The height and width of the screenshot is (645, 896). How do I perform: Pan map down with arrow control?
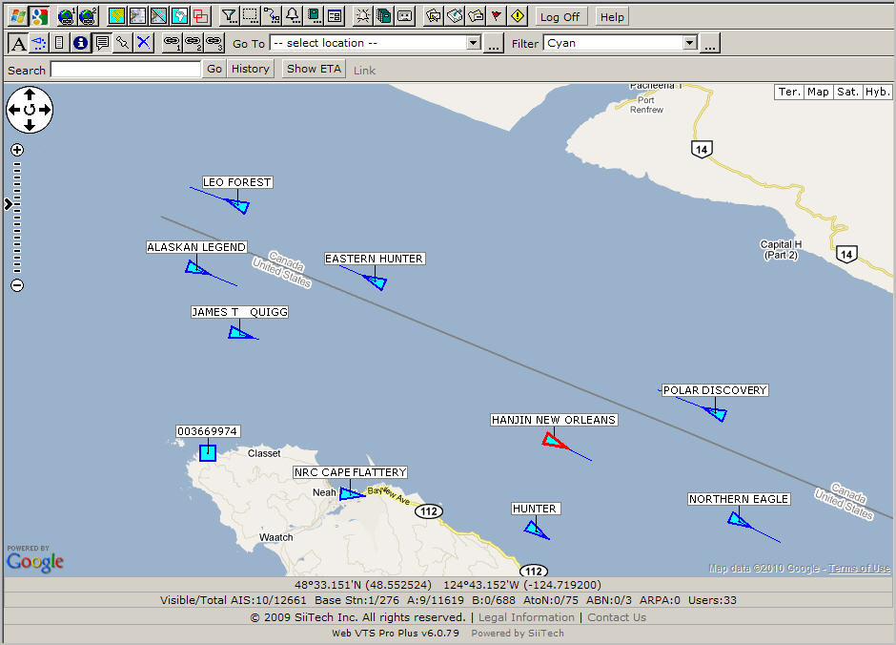coord(30,125)
